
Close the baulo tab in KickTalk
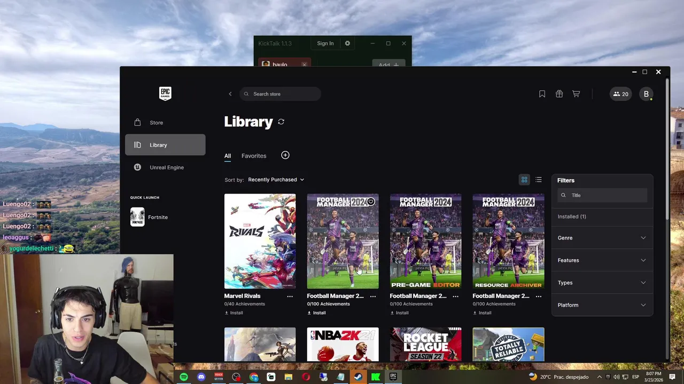(304, 65)
